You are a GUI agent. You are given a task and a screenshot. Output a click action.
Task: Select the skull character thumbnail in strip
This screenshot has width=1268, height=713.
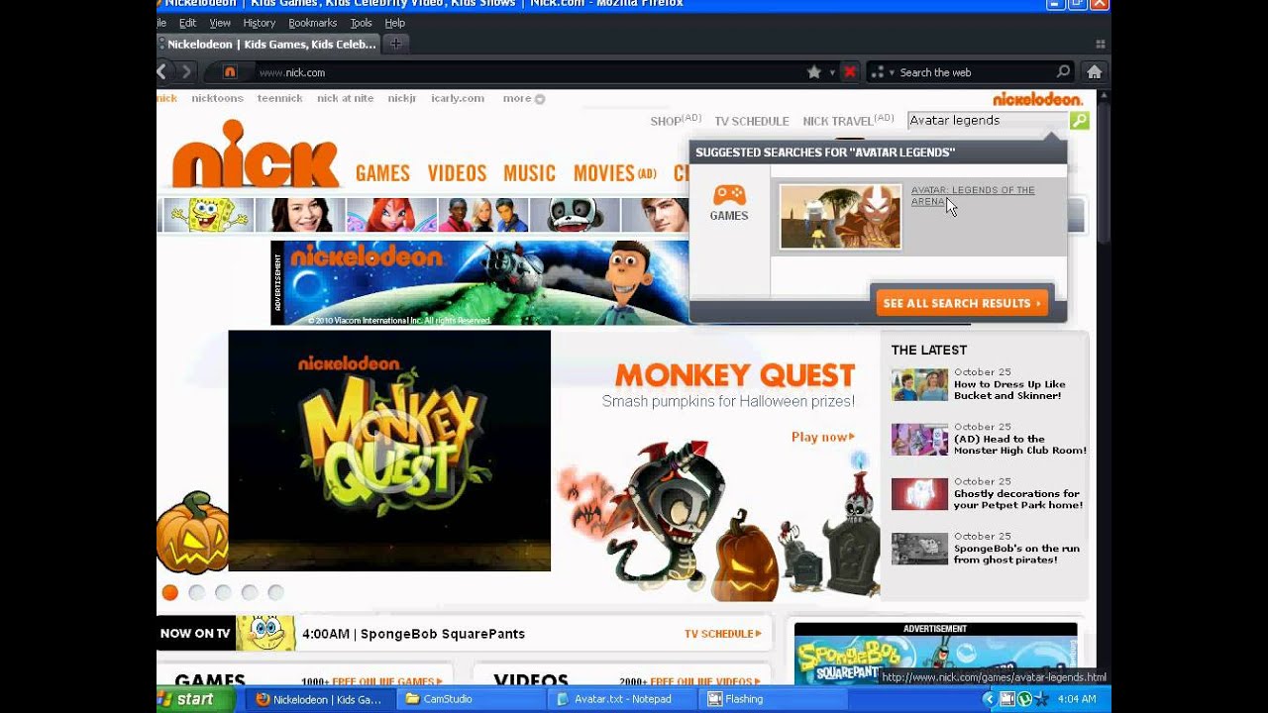(x=576, y=215)
